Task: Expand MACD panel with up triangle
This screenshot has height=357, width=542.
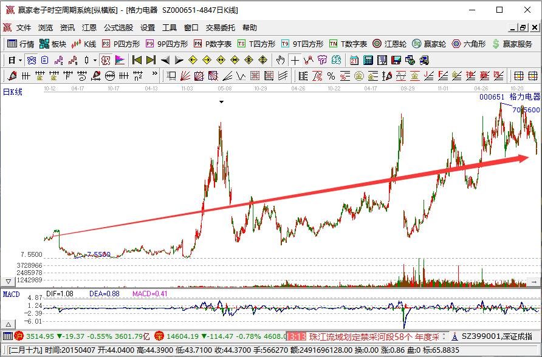Action: coord(8,325)
